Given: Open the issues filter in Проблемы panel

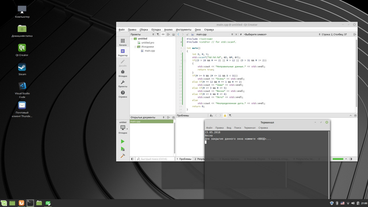Looking at the screenshot, I should pyautogui.click(x=230, y=116).
